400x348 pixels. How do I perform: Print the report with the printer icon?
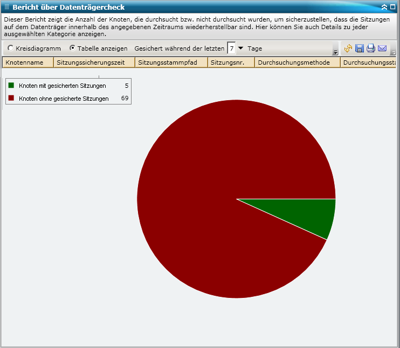371,48
